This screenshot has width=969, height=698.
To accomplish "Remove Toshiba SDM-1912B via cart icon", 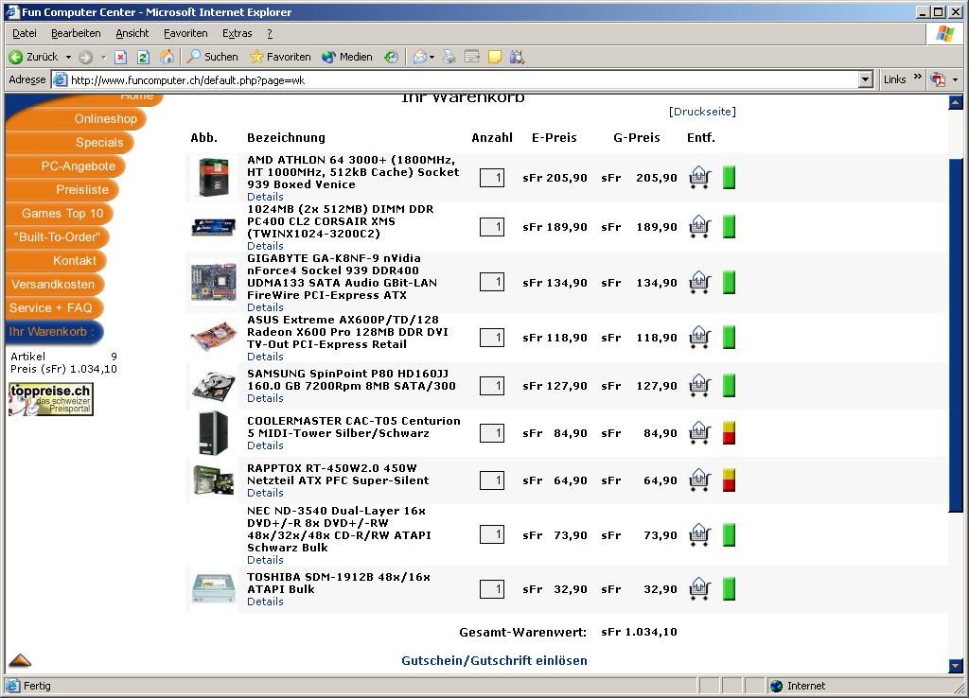I will [699, 589].
